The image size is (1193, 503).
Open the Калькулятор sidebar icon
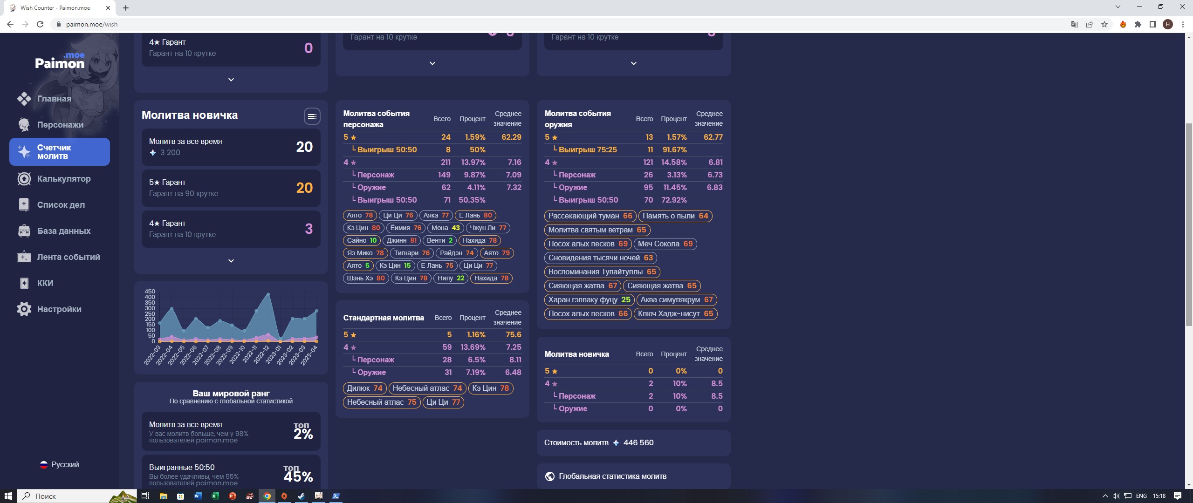coord(24,178)
